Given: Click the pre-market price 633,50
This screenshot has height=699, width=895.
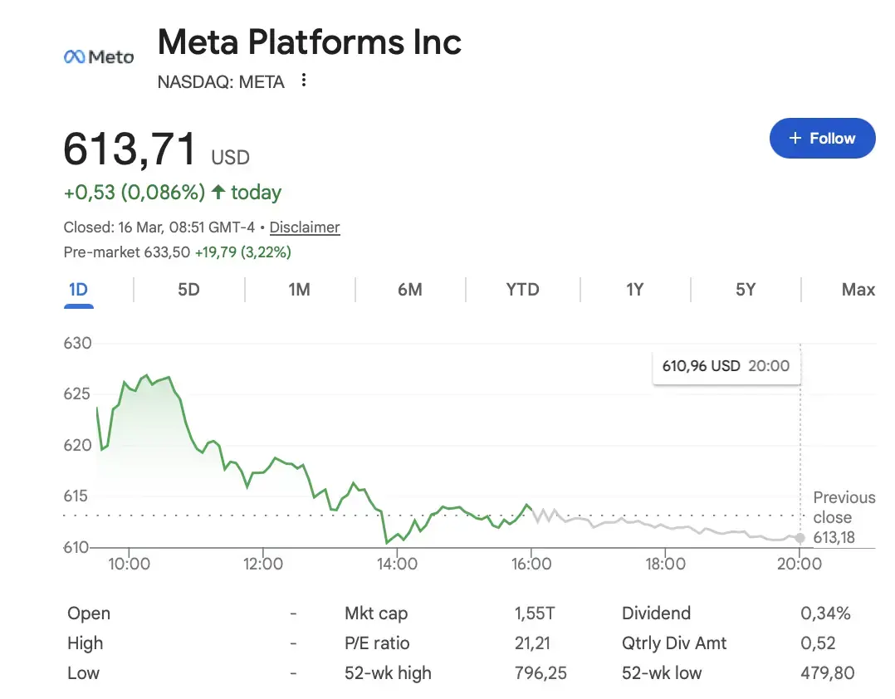Looking at the screenshot, I should [x=167, y=252].
